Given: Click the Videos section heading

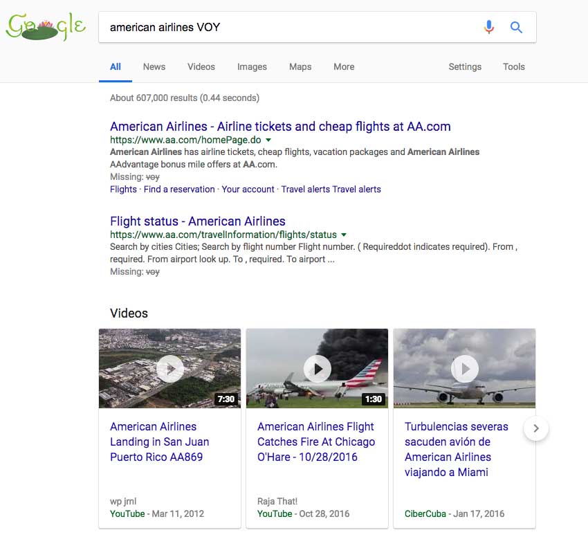Looking at the screenshot, I should (129, 313).
